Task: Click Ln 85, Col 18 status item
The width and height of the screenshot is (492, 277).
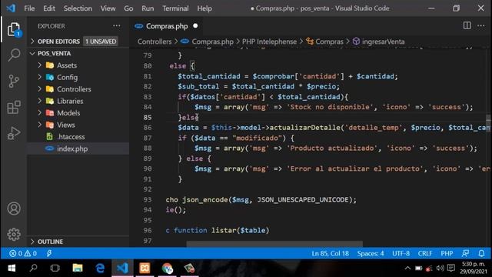Action: point(330,253)
